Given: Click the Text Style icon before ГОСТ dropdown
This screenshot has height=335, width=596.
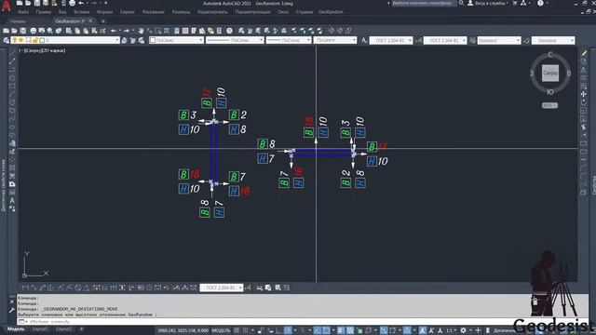Looking at the screenshot, I should point(364,40).
